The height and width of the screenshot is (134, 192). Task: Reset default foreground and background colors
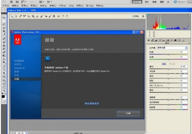point(2,94)
